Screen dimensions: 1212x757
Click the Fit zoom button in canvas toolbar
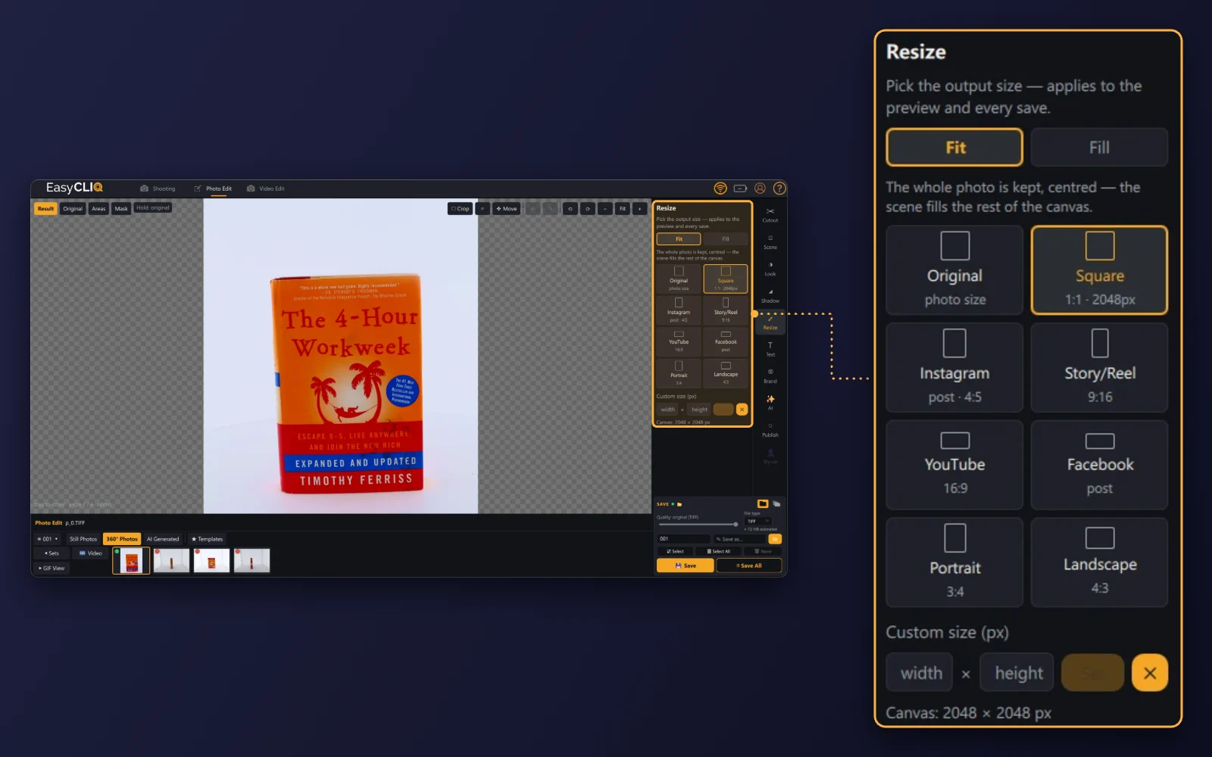click(x=623, y=208)
